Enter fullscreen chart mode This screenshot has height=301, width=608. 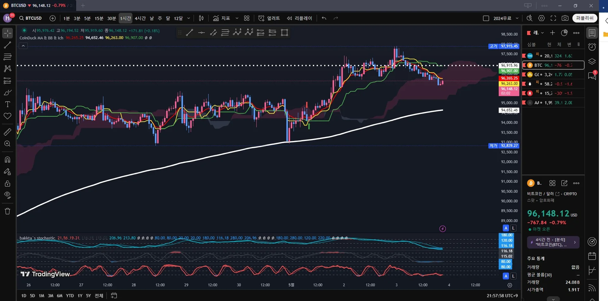[x=553, y=18]
